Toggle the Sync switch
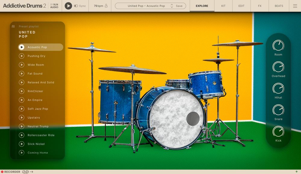301x174 pixels. [76, 6]
